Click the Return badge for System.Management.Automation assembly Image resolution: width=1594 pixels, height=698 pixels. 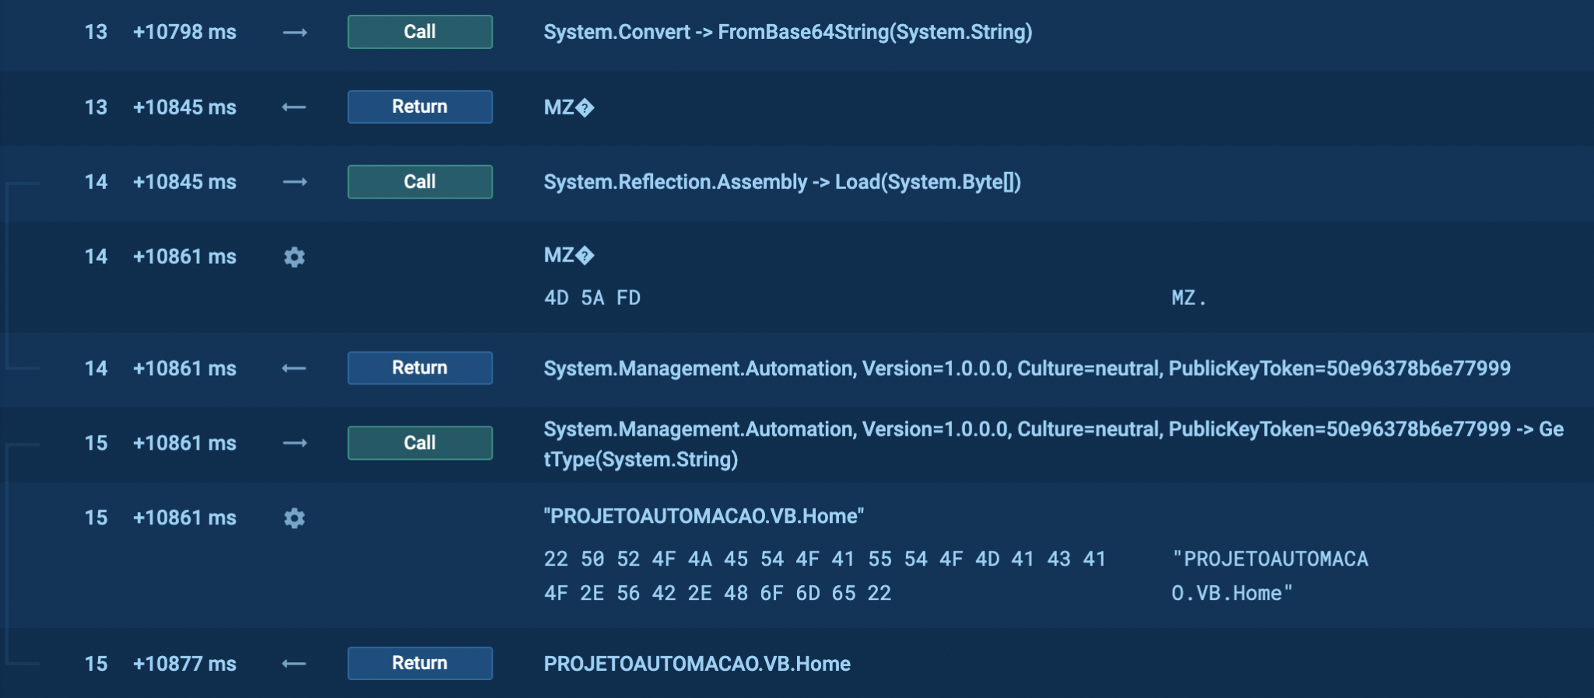[x=420, y=368]
